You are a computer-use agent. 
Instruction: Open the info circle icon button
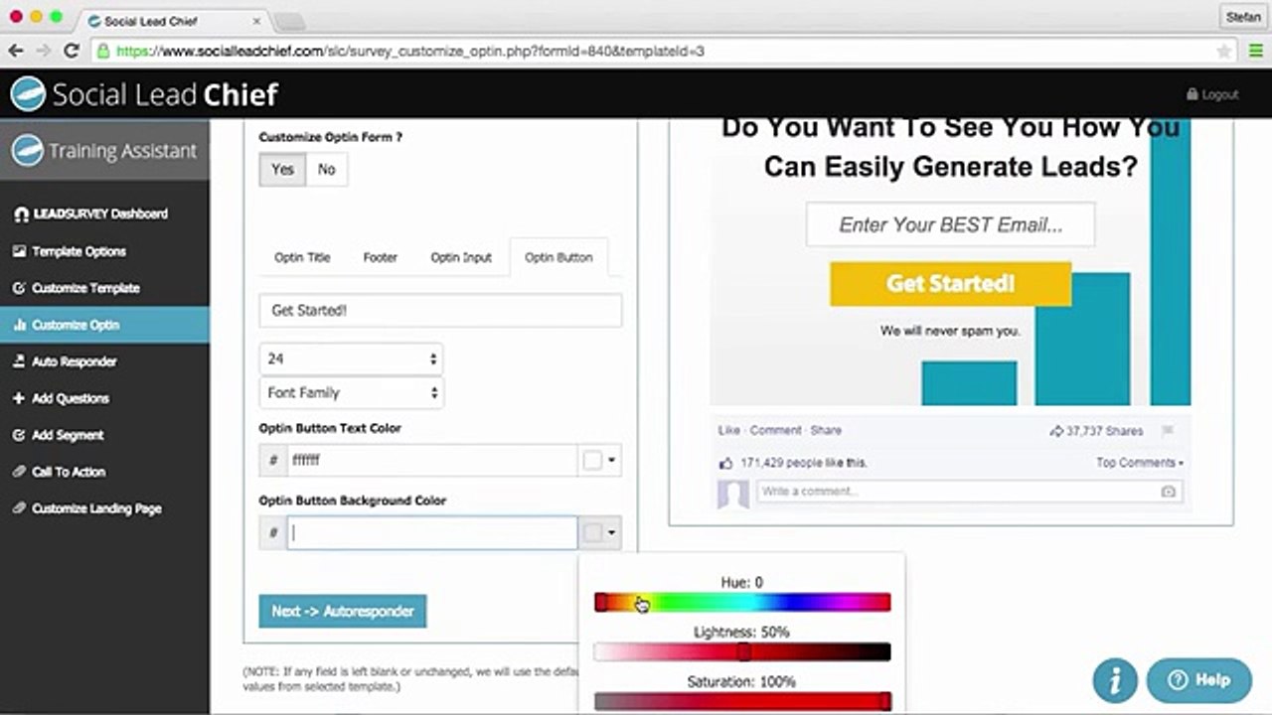point(1115,679)
